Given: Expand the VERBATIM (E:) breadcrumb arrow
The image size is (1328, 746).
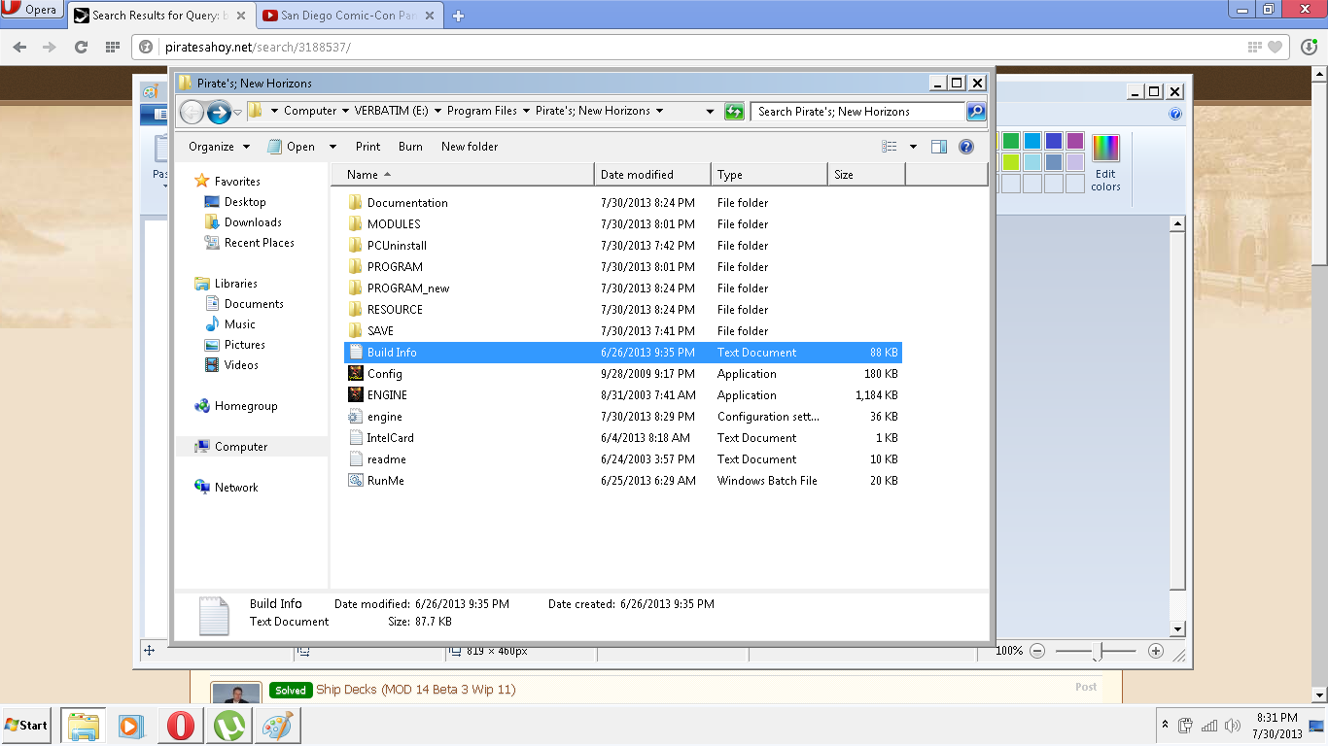Looking at the screenshot, I should click(x=437, y=111).
